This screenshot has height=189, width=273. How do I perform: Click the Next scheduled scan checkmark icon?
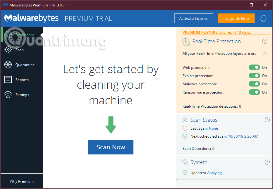click(x=185, y=136)
